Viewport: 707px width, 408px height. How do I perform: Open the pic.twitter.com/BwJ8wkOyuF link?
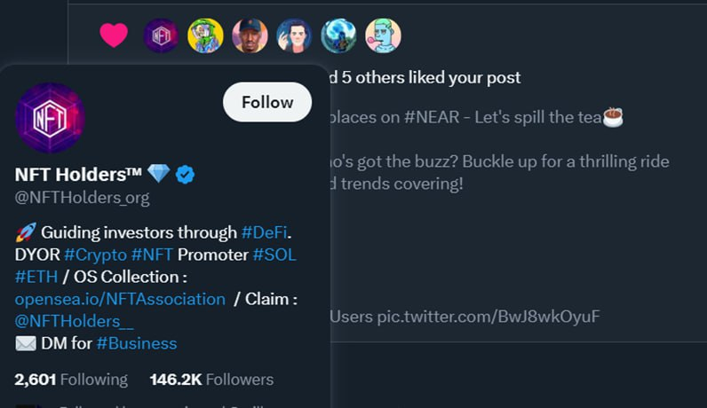pos(489,316)
